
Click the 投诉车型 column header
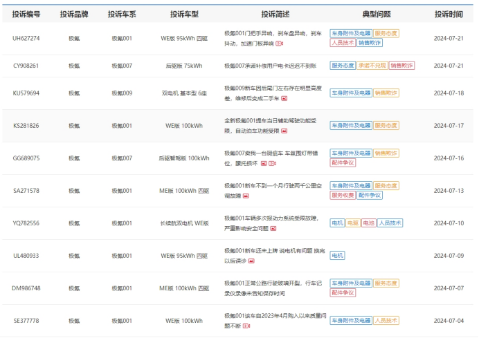pos(184,14)
